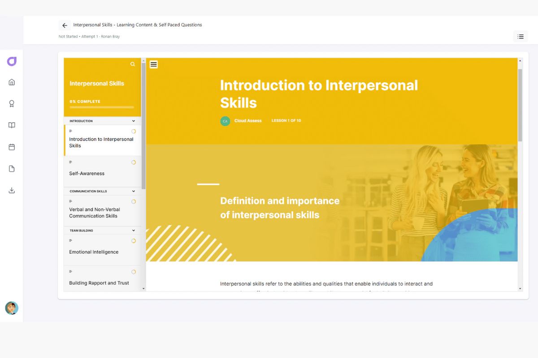The width and height of the screenshot is (538, 358).
Task: Collapse the TEAM BUILDING section chevron
Action: pos(134,230)
